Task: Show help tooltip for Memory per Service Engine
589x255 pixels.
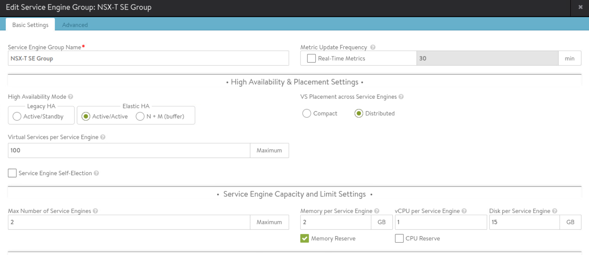Action: [377, 211]
